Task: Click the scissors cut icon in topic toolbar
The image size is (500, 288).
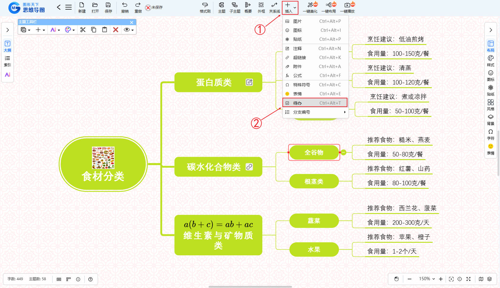Action: (83, 30)
